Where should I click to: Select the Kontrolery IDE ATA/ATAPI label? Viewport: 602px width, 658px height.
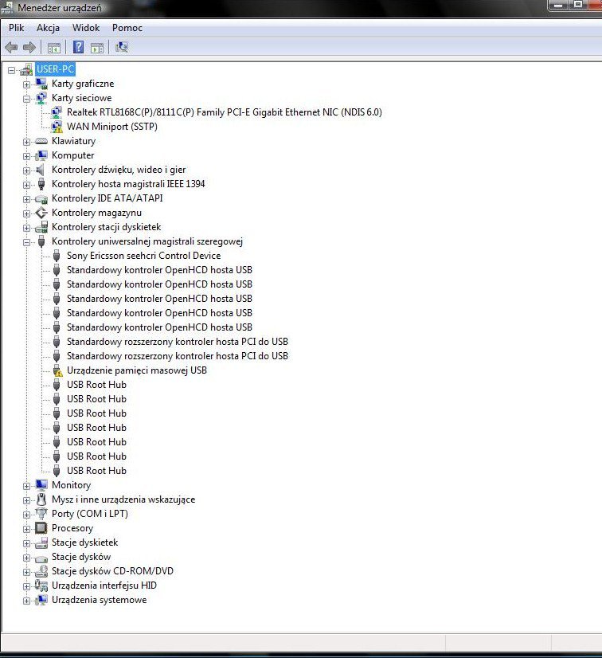coord(107,198)
